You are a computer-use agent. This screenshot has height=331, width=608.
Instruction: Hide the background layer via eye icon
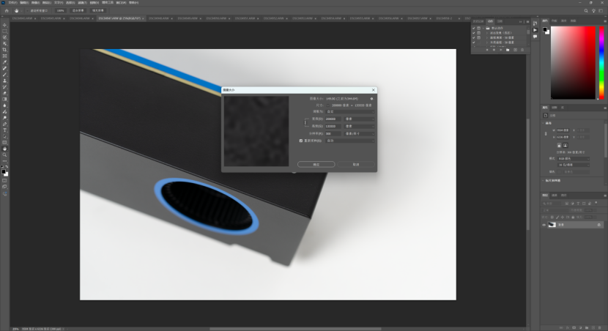(545, 225)
